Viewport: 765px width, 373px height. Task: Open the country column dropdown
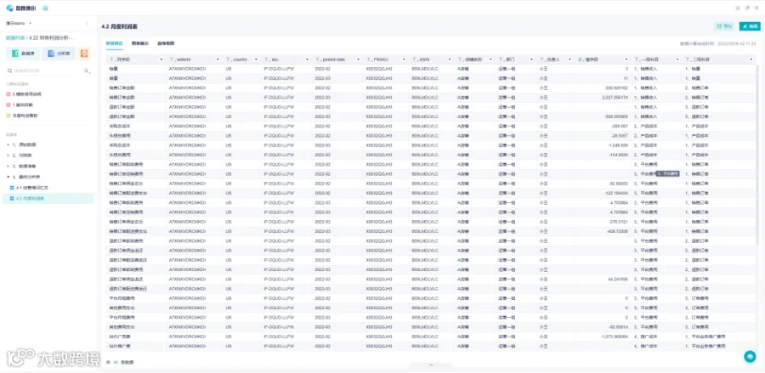pyautogui.click(x=256, y=59)
